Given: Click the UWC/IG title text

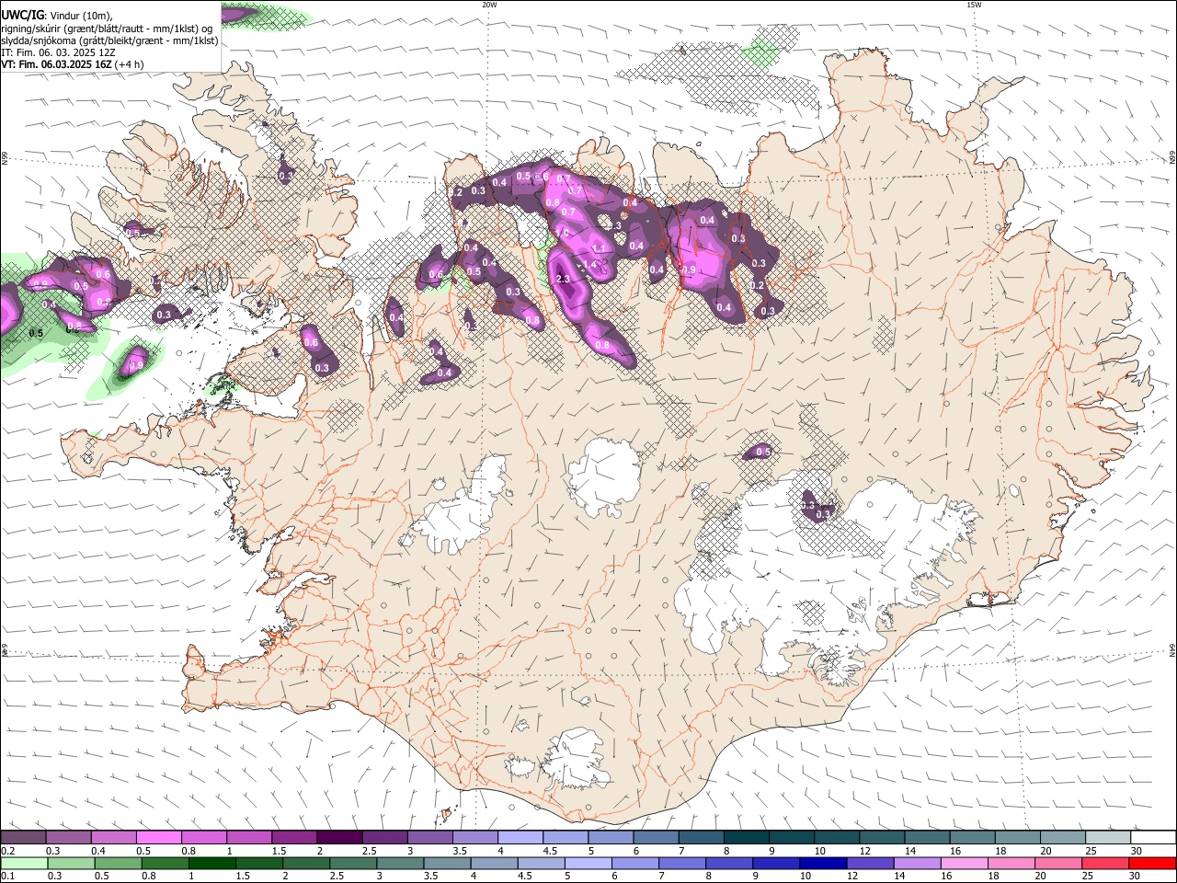Looking at the screenshot, I should (x=21, y=15).
